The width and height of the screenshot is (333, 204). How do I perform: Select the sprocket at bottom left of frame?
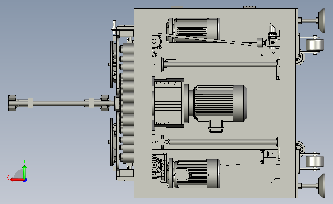pyautogui.click(x=158, y=165)
